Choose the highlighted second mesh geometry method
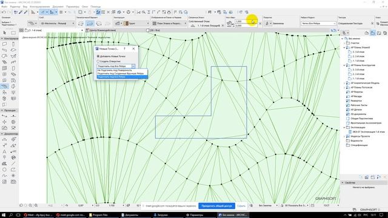This screenshot has width=388, height=218. click(x=90, y=24)
